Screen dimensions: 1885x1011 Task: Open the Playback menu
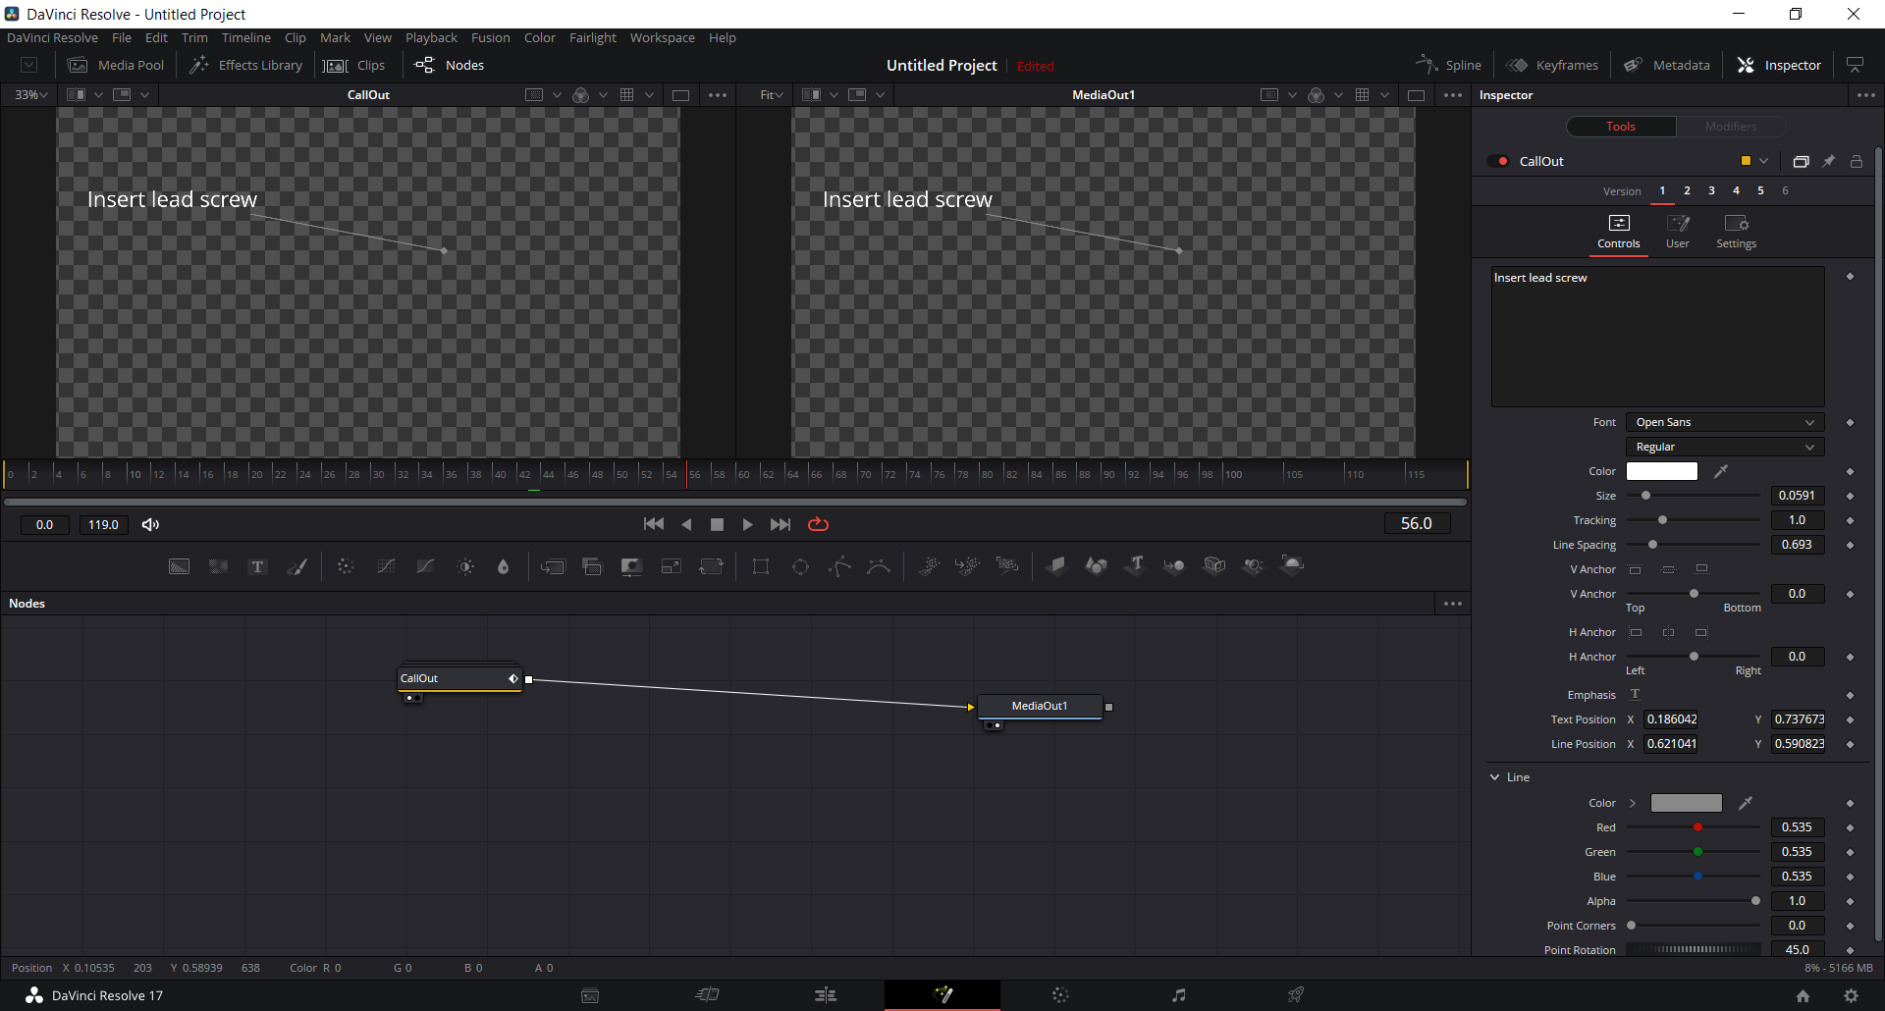(431, 37)
